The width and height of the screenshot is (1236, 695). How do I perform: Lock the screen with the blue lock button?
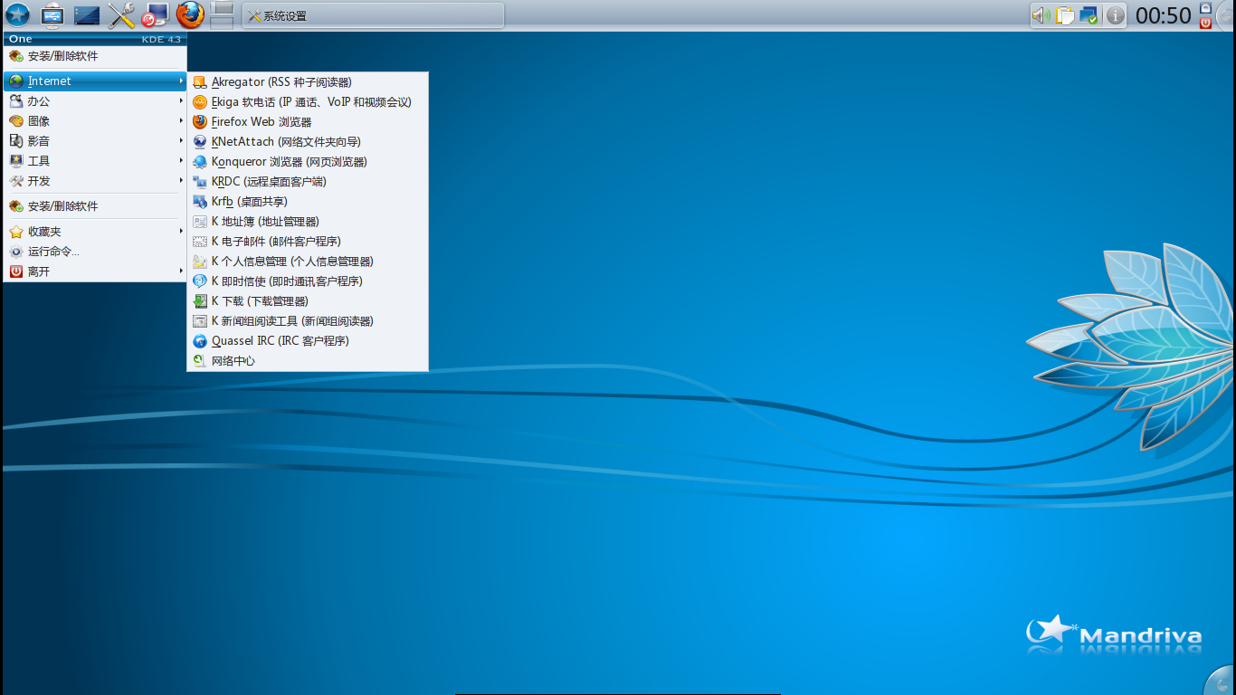[x=1205, y=8]
